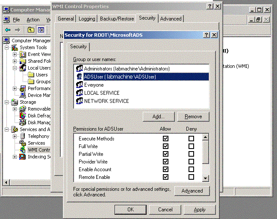Image resolution: width=277 pixels, height=219 pixels.
Task: Click the Services and Applications icon
Action: point(15,129)
